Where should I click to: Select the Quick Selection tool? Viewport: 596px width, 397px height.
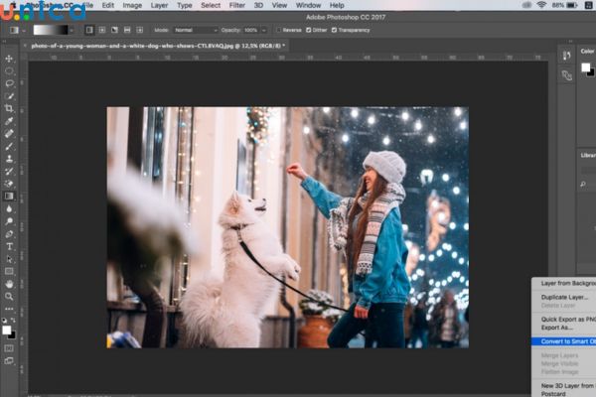(9, 96)
